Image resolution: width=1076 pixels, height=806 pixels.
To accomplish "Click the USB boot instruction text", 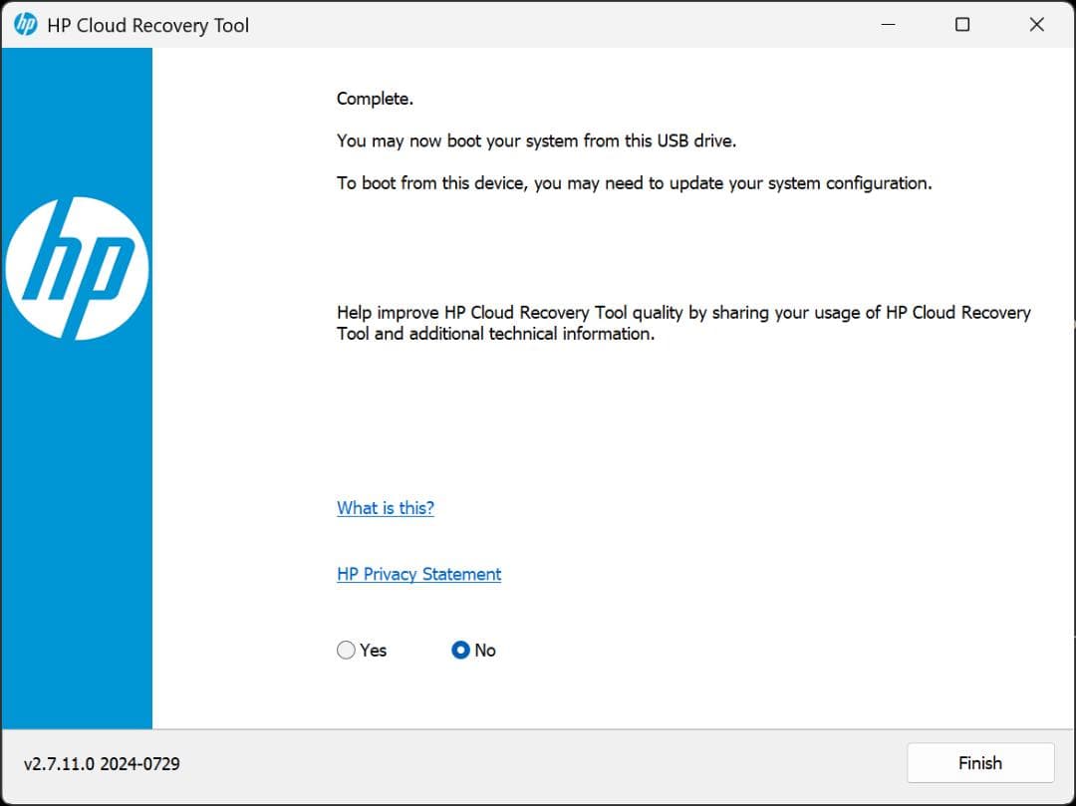I will click(x=538, y=140).
